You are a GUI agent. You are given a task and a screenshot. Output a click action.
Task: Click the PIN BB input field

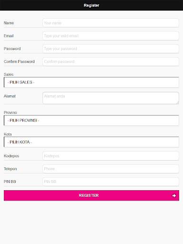pos(111,182)
